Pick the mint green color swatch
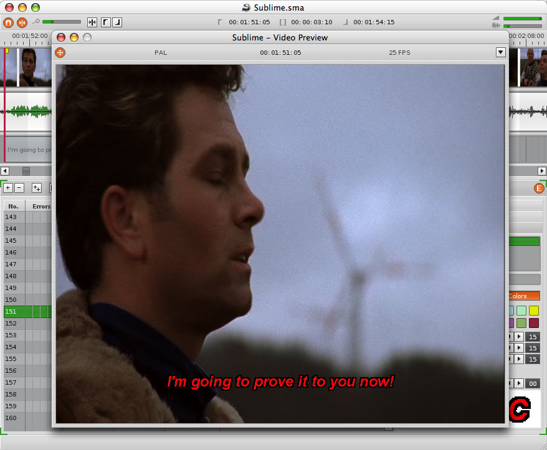The image size is (547, 450). (521, 310)
